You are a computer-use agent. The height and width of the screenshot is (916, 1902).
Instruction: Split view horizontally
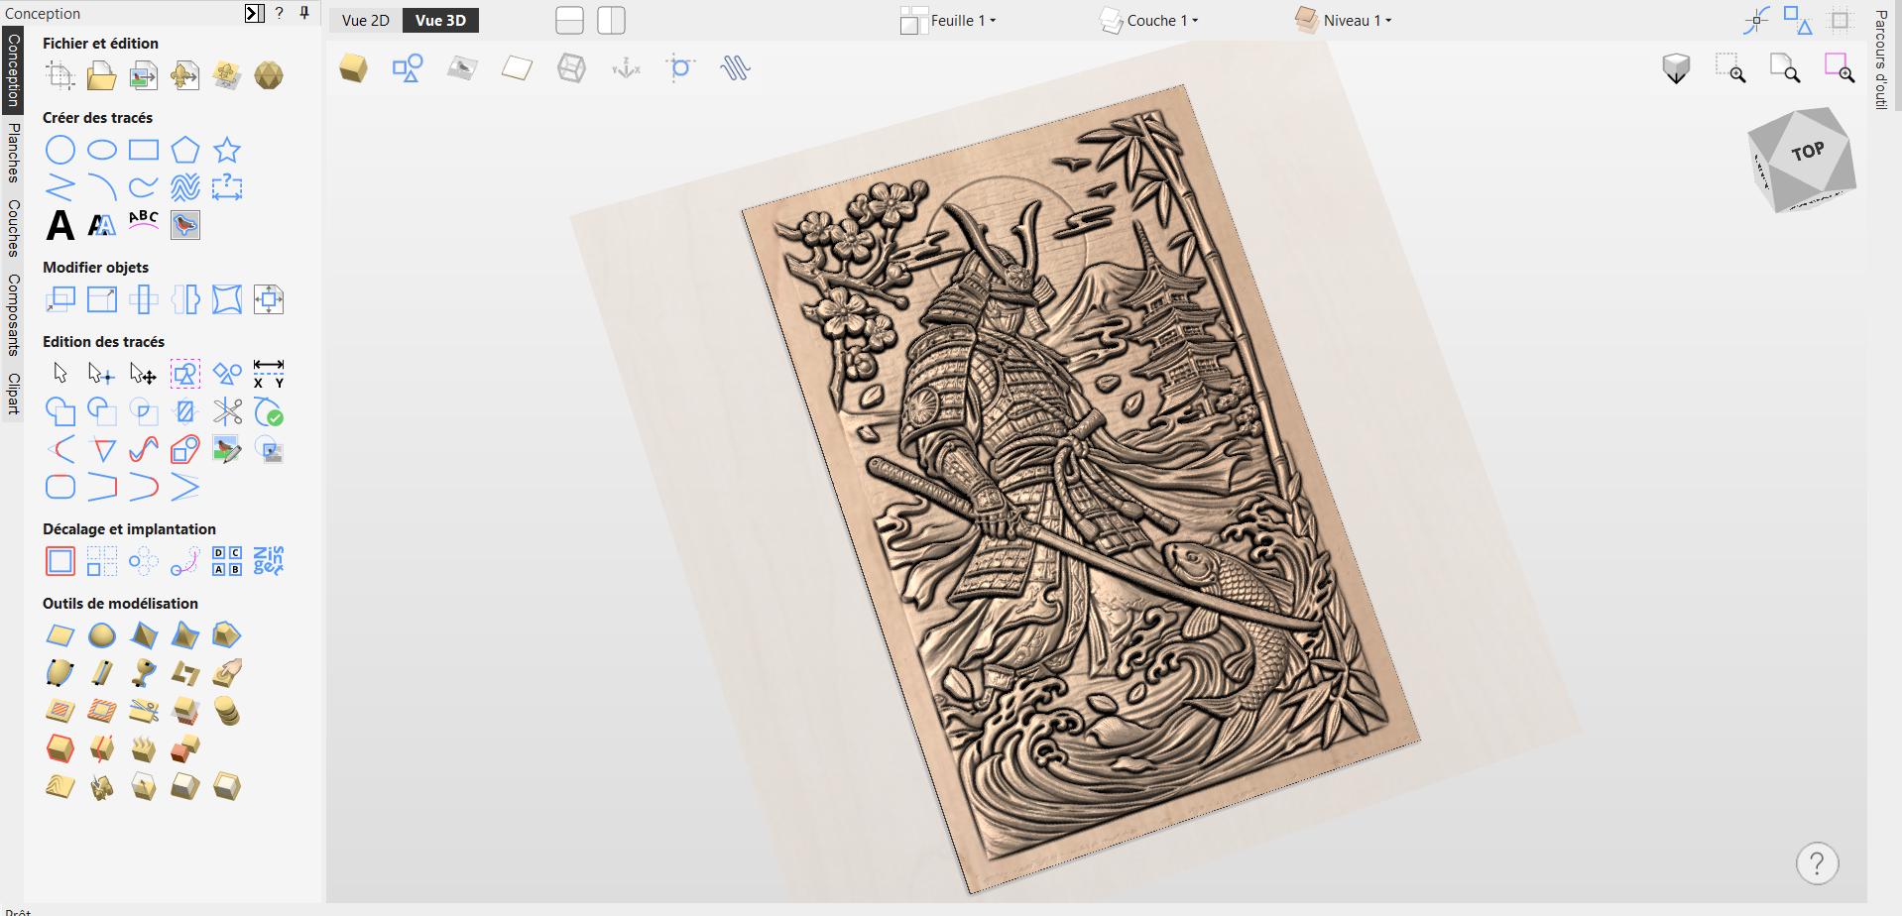click(569, 21)
